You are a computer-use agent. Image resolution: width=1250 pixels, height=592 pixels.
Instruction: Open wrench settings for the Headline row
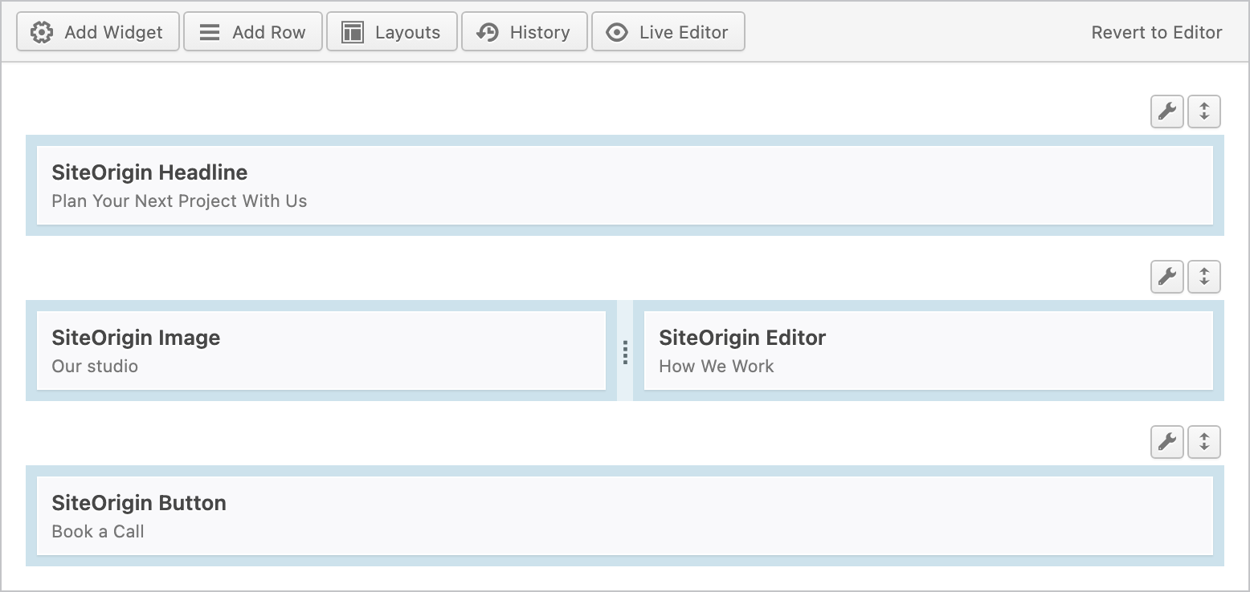1167,112
